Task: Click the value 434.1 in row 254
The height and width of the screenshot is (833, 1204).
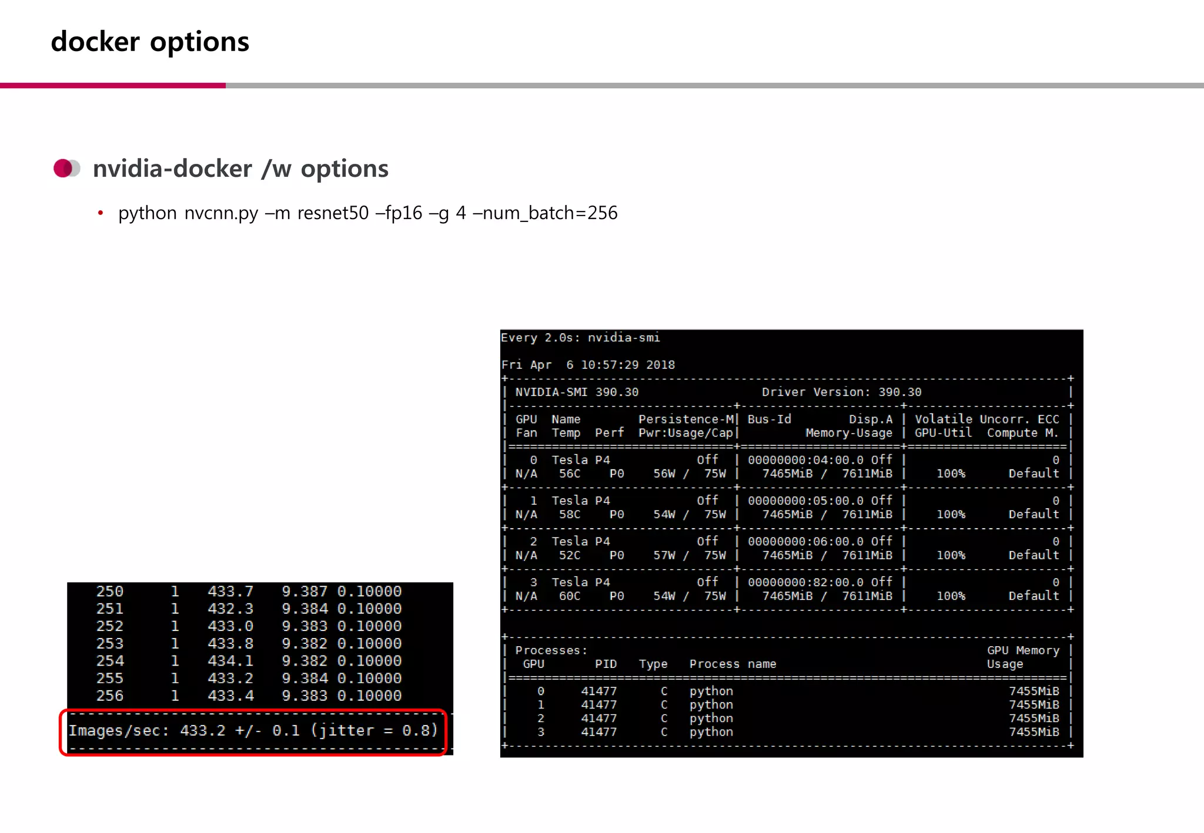Action: coord(230,661)
